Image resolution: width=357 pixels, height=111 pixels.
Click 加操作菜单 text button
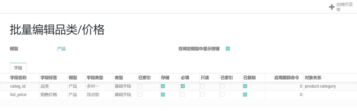tap(344, 7)
